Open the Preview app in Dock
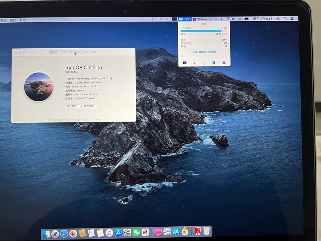The height and width of the screenshot is (241, 321). click(x=167, y=232)
